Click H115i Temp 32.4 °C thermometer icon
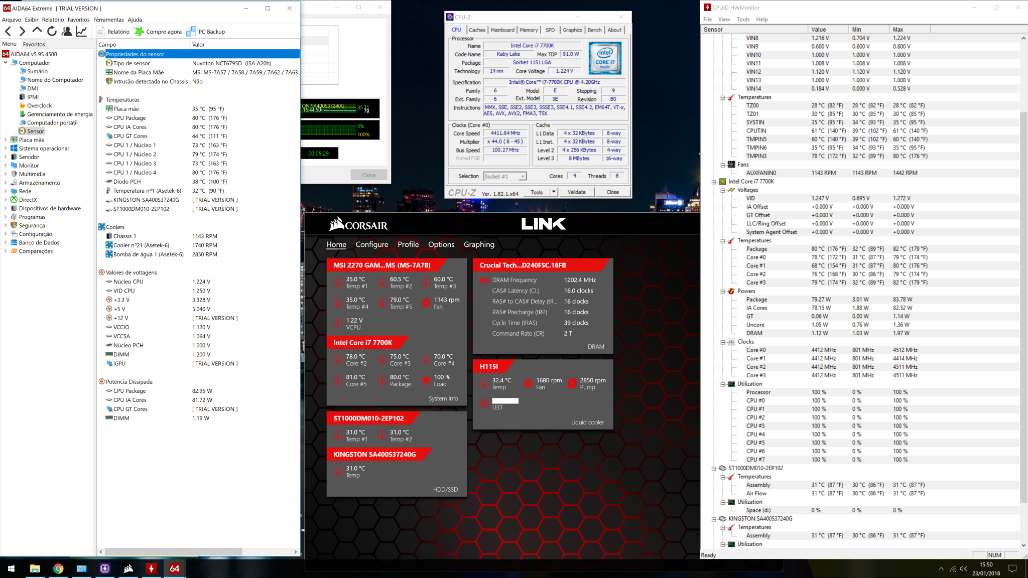 click(x=484, y=384)
